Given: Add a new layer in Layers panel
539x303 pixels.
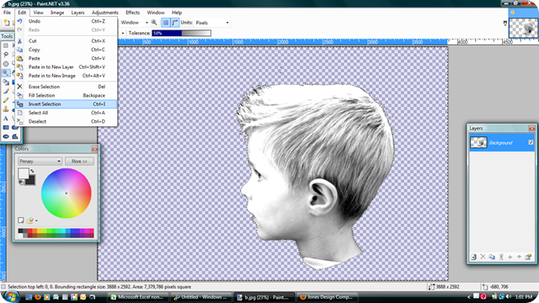Looking at the screenshot, I should click(x=473, y=257).
